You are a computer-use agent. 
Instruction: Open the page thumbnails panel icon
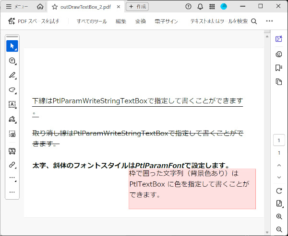(279, 82)
